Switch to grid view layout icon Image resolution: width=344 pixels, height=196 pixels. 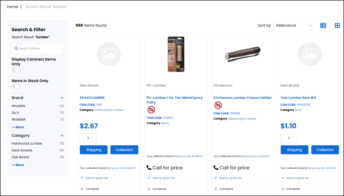[337, 25]
